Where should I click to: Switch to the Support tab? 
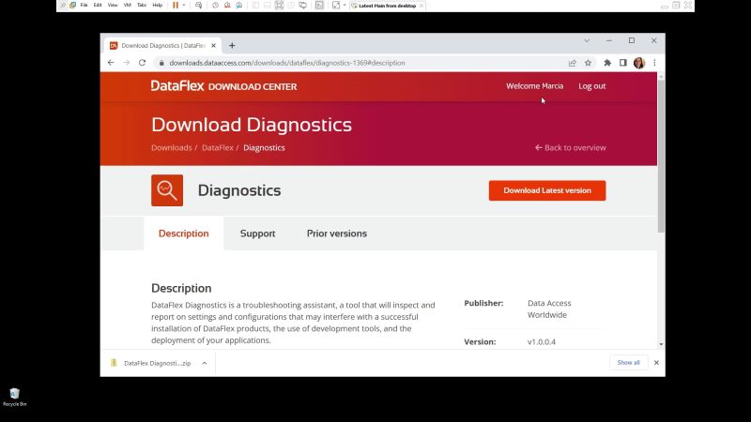[x=257, y=234]
